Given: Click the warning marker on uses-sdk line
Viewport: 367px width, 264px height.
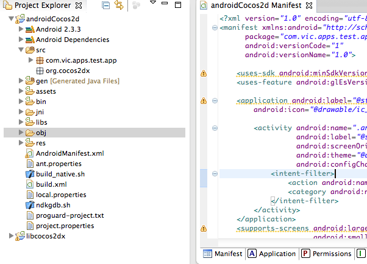Looking at the screenshot, I should pyautogui.click(x=204, y=74).
